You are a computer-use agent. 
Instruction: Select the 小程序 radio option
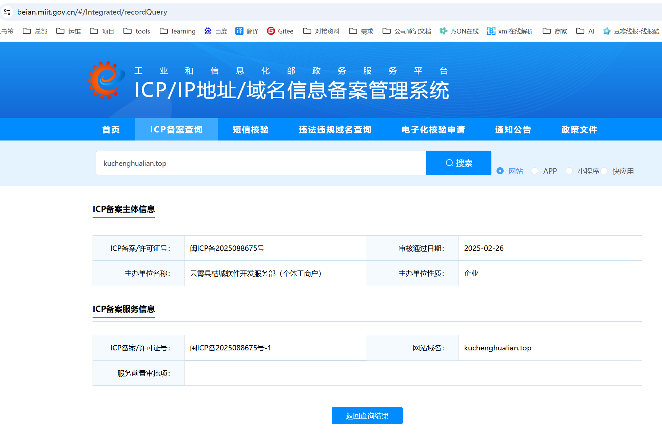coord(569,171)
